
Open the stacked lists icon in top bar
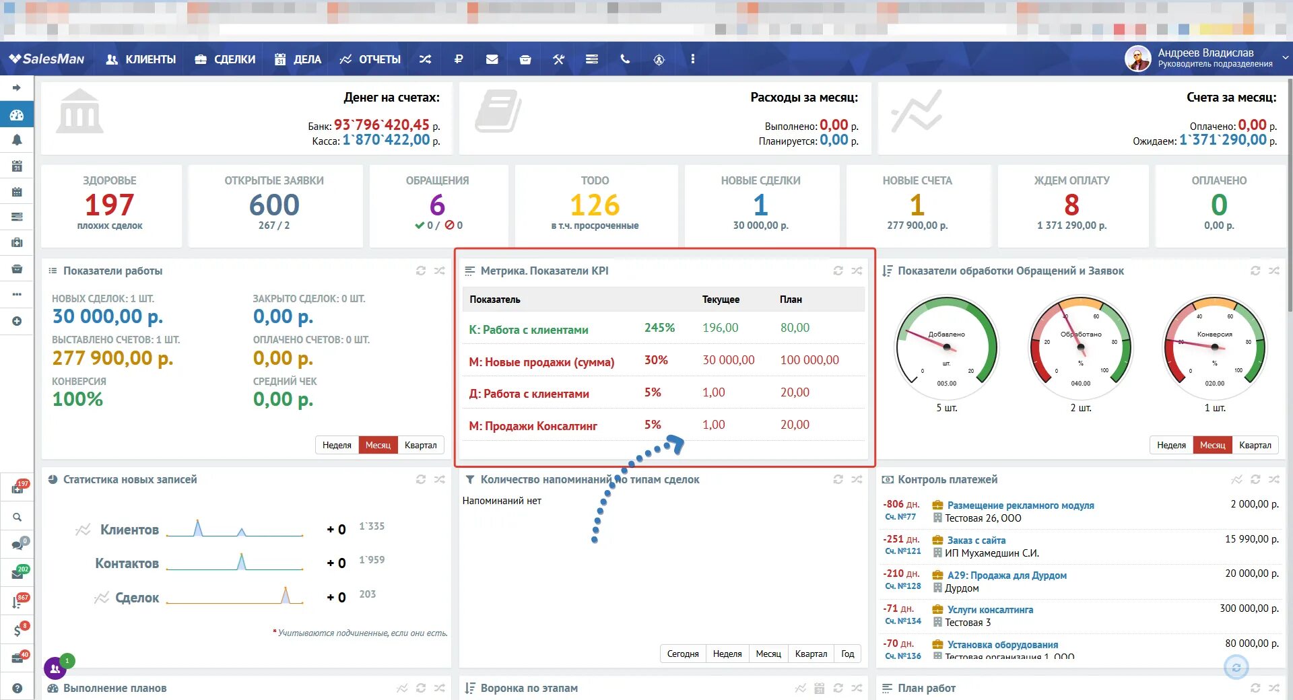[x=592, y=59]
